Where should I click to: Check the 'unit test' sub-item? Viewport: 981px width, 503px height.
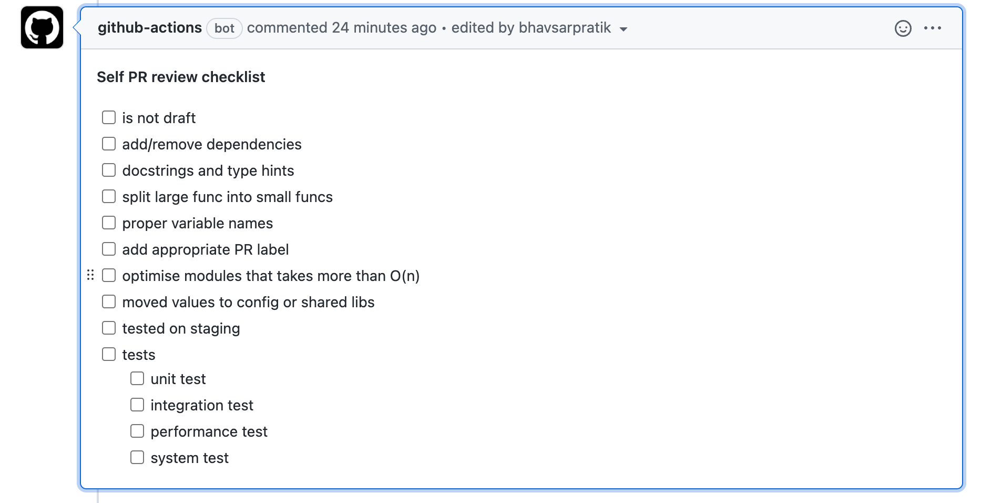137,378
